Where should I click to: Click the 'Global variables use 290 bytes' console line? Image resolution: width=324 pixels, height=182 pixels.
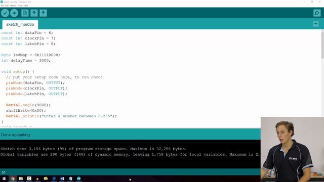point(130,154)
